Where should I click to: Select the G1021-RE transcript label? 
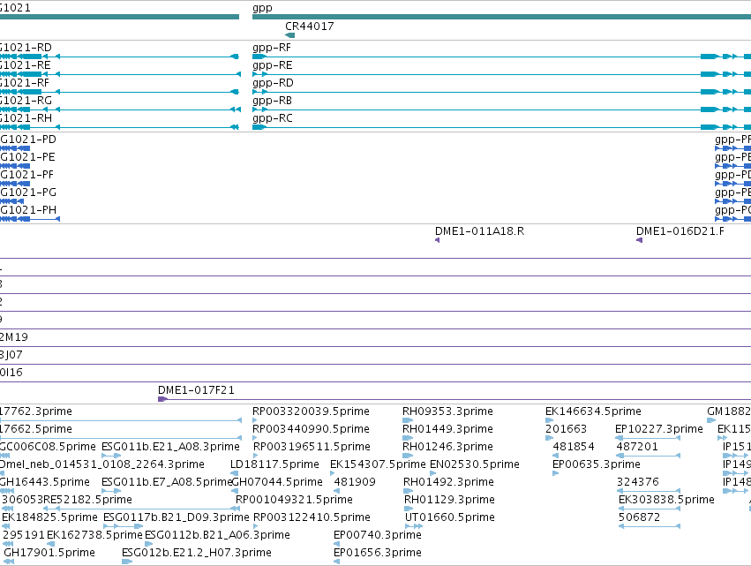[x=25, y=65]
